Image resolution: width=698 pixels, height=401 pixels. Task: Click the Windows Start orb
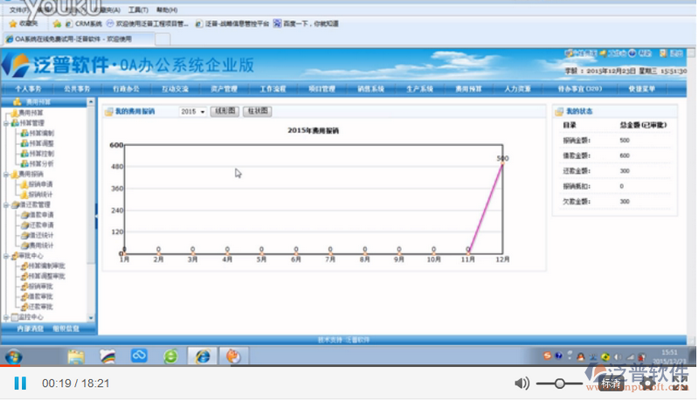(13, 356)
